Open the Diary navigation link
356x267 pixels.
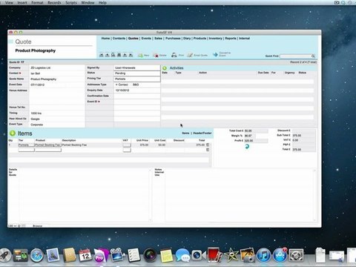tap(187, 39)
